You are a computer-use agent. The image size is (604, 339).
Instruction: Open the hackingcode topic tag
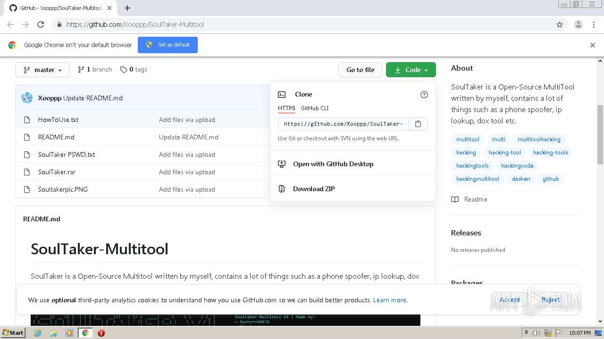[x=517, y=166]
